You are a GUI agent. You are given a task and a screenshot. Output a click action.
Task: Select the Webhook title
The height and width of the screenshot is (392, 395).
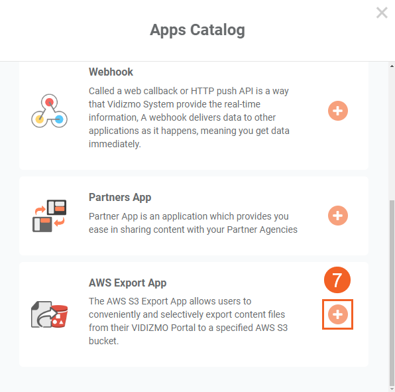point(111,72)
